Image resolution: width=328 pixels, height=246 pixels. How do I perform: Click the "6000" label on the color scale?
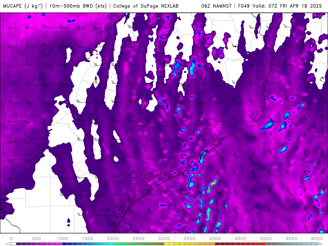317,239
